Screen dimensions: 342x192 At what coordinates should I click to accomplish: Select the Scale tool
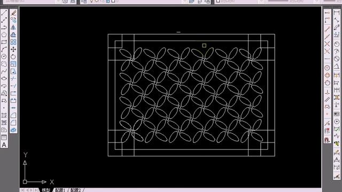point(13,64)
